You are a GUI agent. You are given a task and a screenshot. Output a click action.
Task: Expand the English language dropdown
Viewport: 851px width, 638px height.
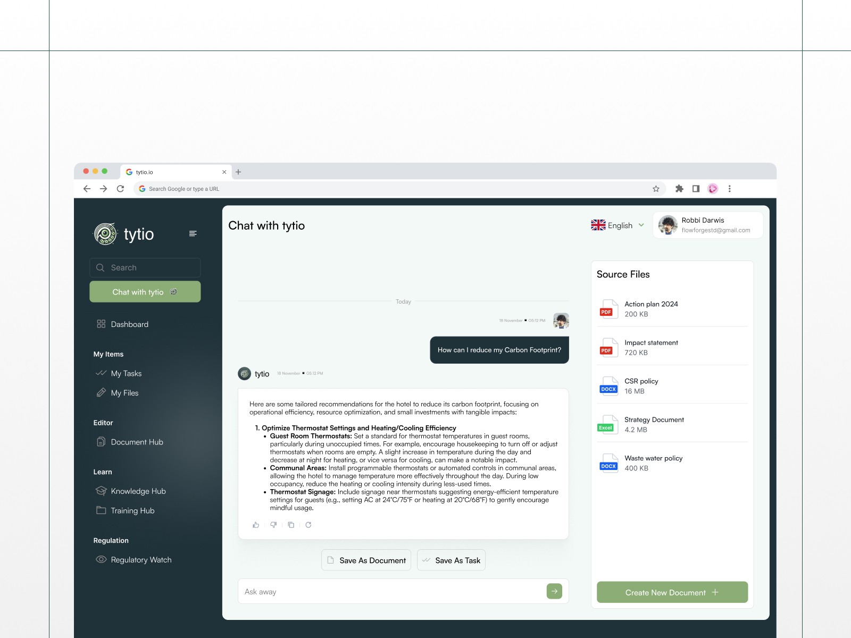618,225
